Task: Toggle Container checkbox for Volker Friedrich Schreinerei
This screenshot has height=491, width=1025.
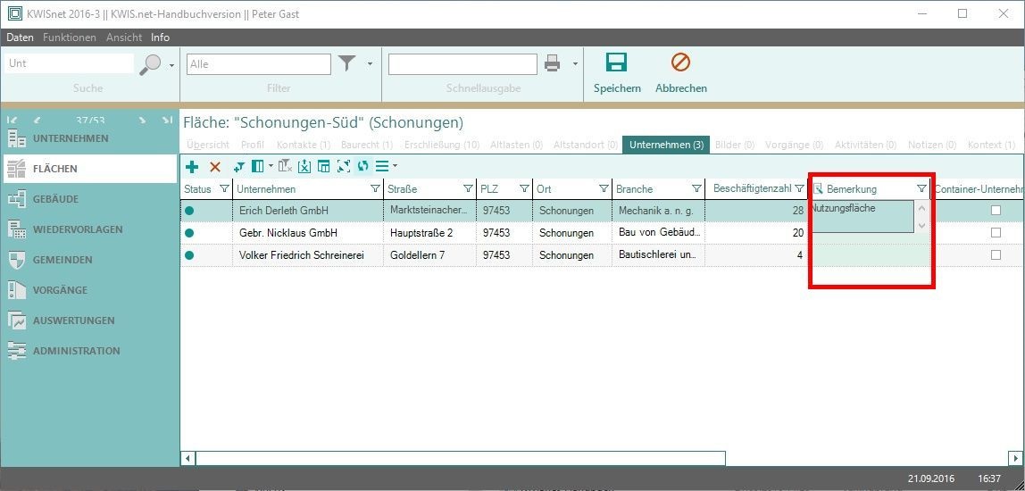Action: (996, 255)
